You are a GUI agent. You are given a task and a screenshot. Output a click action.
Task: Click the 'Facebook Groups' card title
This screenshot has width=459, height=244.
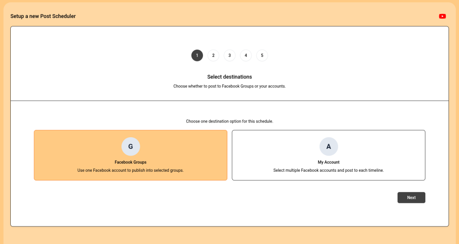130,162
